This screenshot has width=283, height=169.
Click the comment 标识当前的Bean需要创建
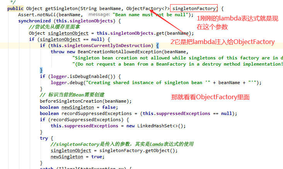tap(72, 95)
